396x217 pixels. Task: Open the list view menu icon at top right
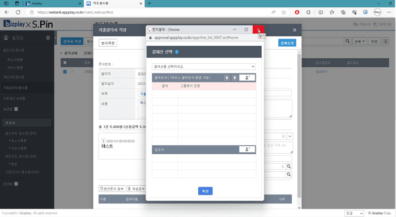coord(385,41)
